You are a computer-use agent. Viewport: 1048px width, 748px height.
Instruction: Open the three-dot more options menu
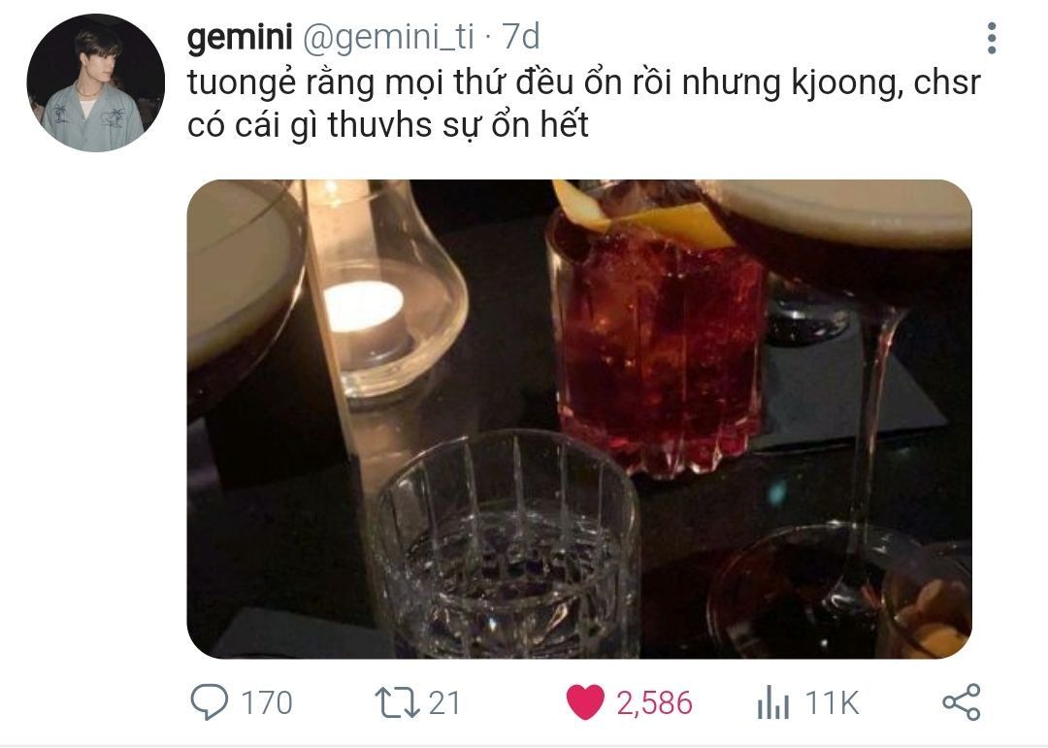tap(992, 38)
